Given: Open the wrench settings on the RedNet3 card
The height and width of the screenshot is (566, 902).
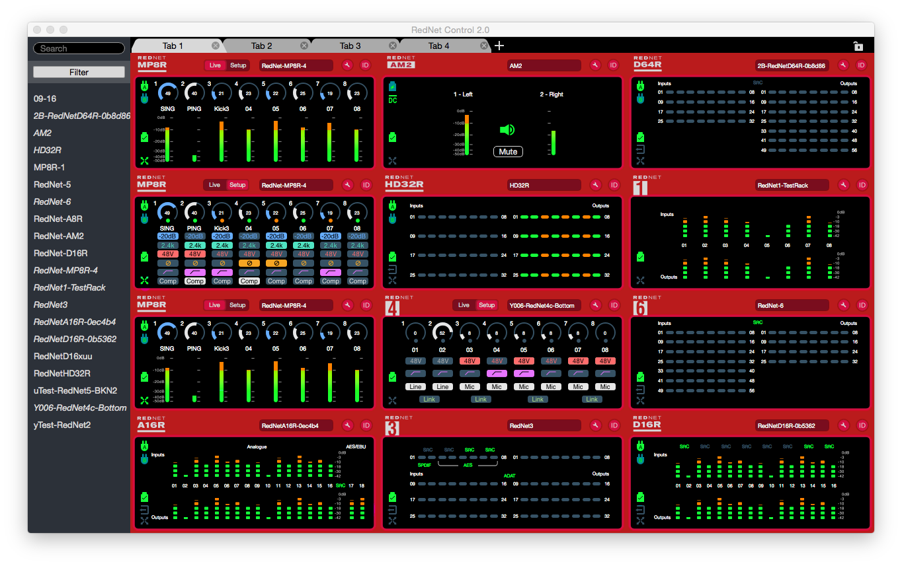Looking at the screenshot, I should point(596,425).
